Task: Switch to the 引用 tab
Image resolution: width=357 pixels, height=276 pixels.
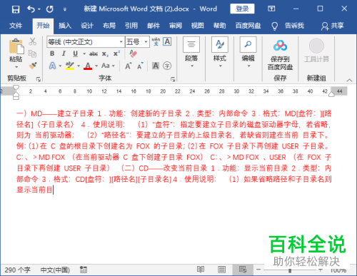Action: pyautogui.click(x=131, y=26)
